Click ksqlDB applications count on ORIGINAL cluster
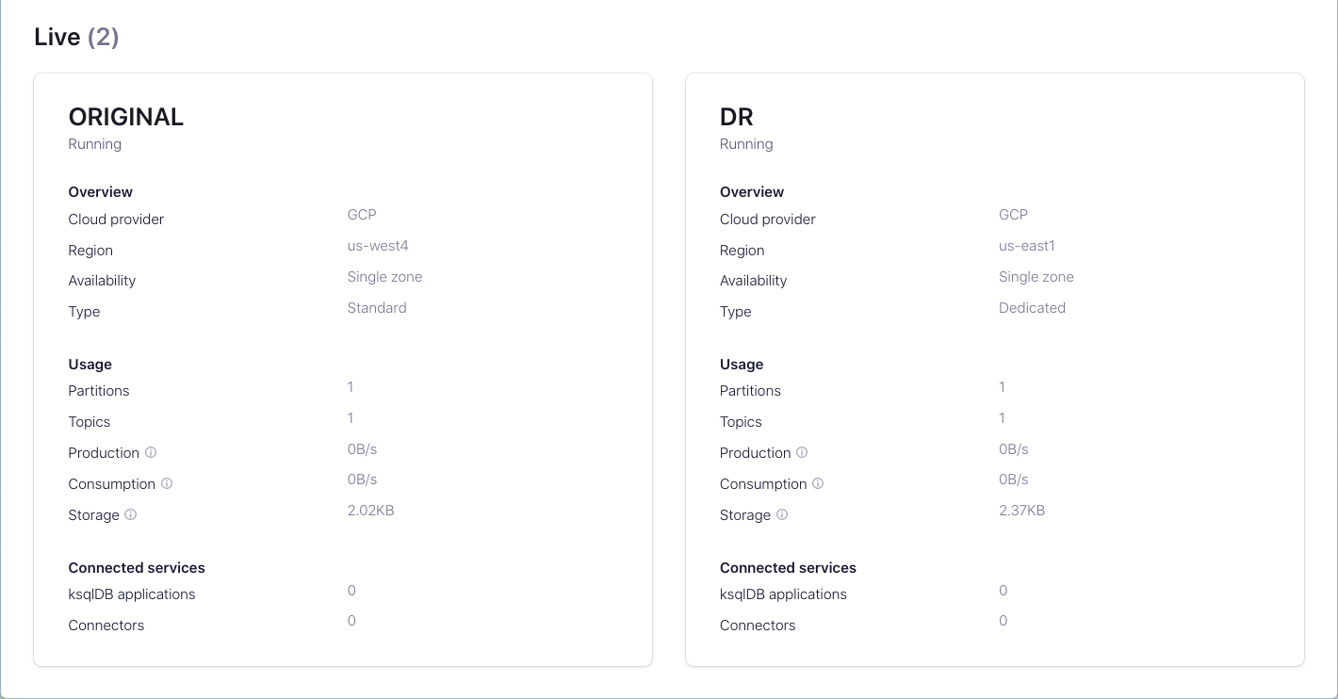This screenshot has height=699, width=1338. 351,591
